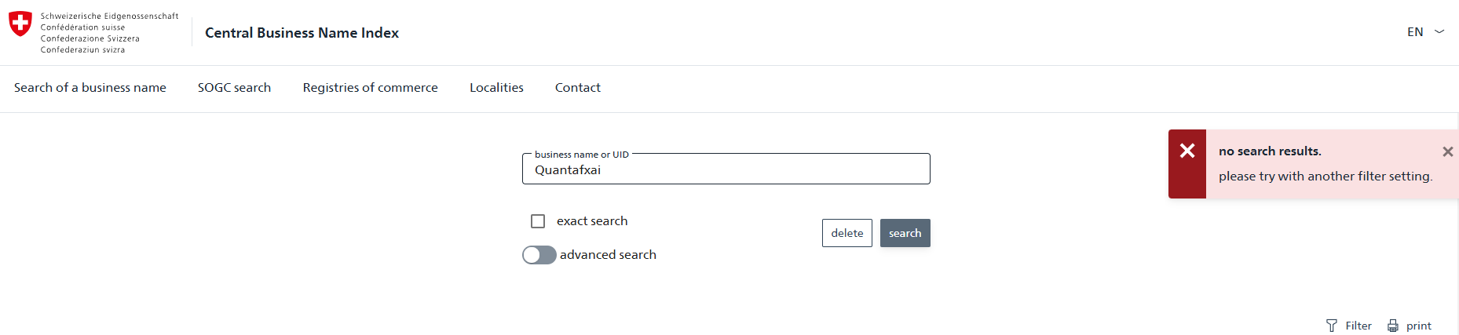Open the Search of a business name tab
Viewport: 1459px width, 335px height.
(x=90, y=88)
